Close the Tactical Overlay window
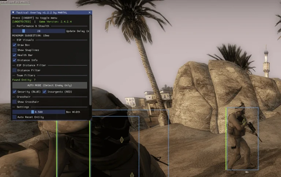 click(90, 12)
